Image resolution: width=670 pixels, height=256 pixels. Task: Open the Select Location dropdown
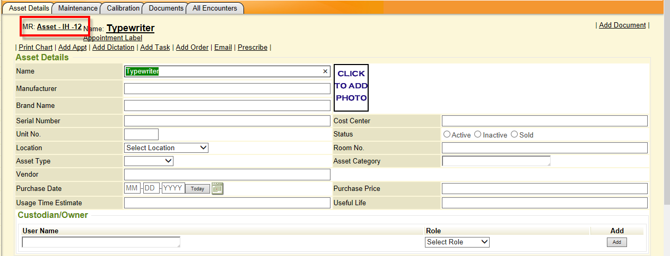tap(166, 148)
